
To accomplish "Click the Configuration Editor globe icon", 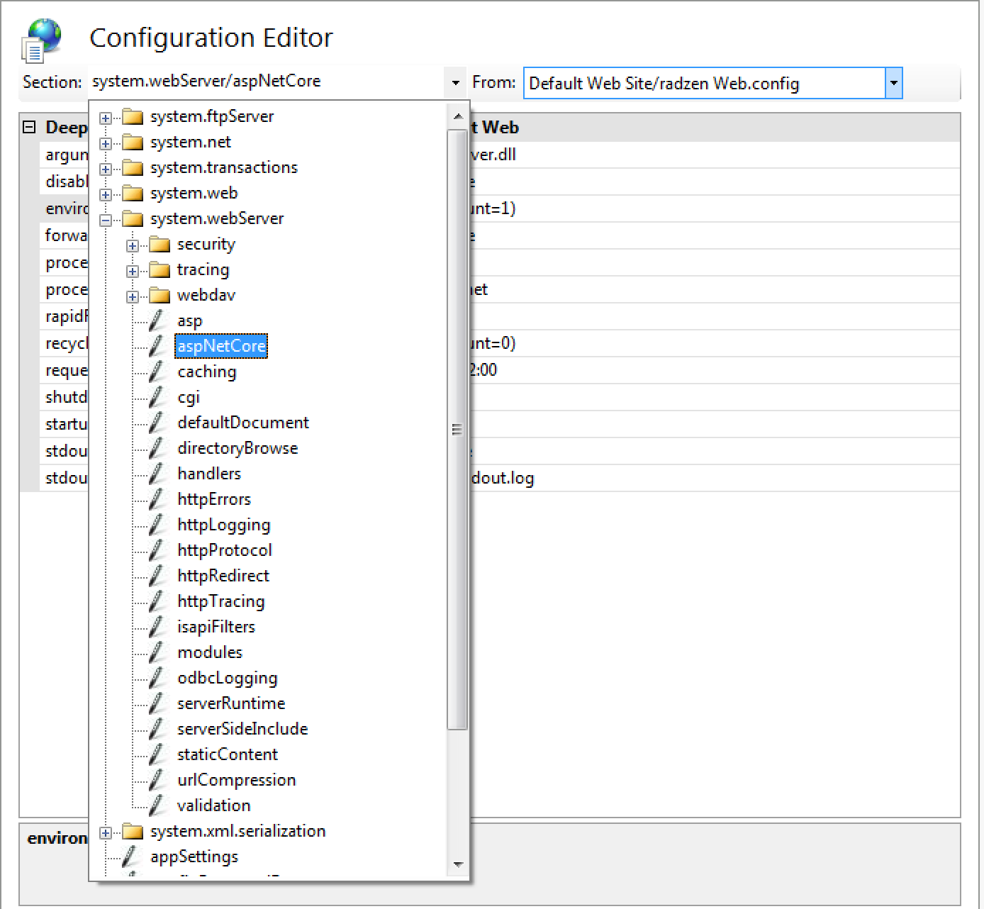I will click(x=41, y=40).
